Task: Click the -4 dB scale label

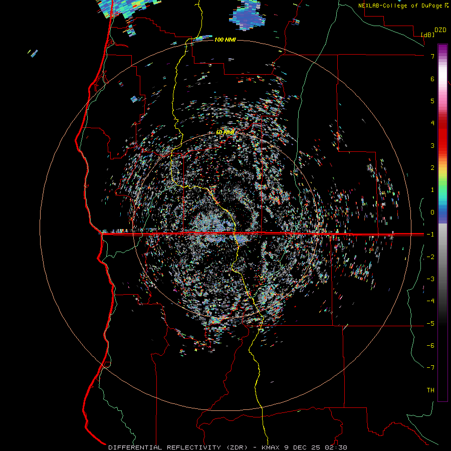Action: pos(430,301)
